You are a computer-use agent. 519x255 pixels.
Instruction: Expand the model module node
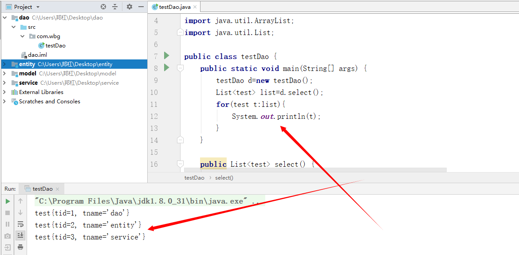4,74
